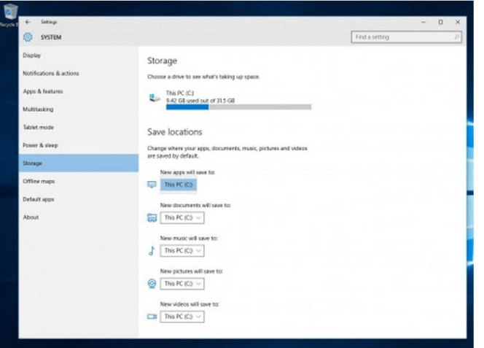Click the video camera icon
The image size is (484, 348).
pyautogui.click(x=152, y=317)
